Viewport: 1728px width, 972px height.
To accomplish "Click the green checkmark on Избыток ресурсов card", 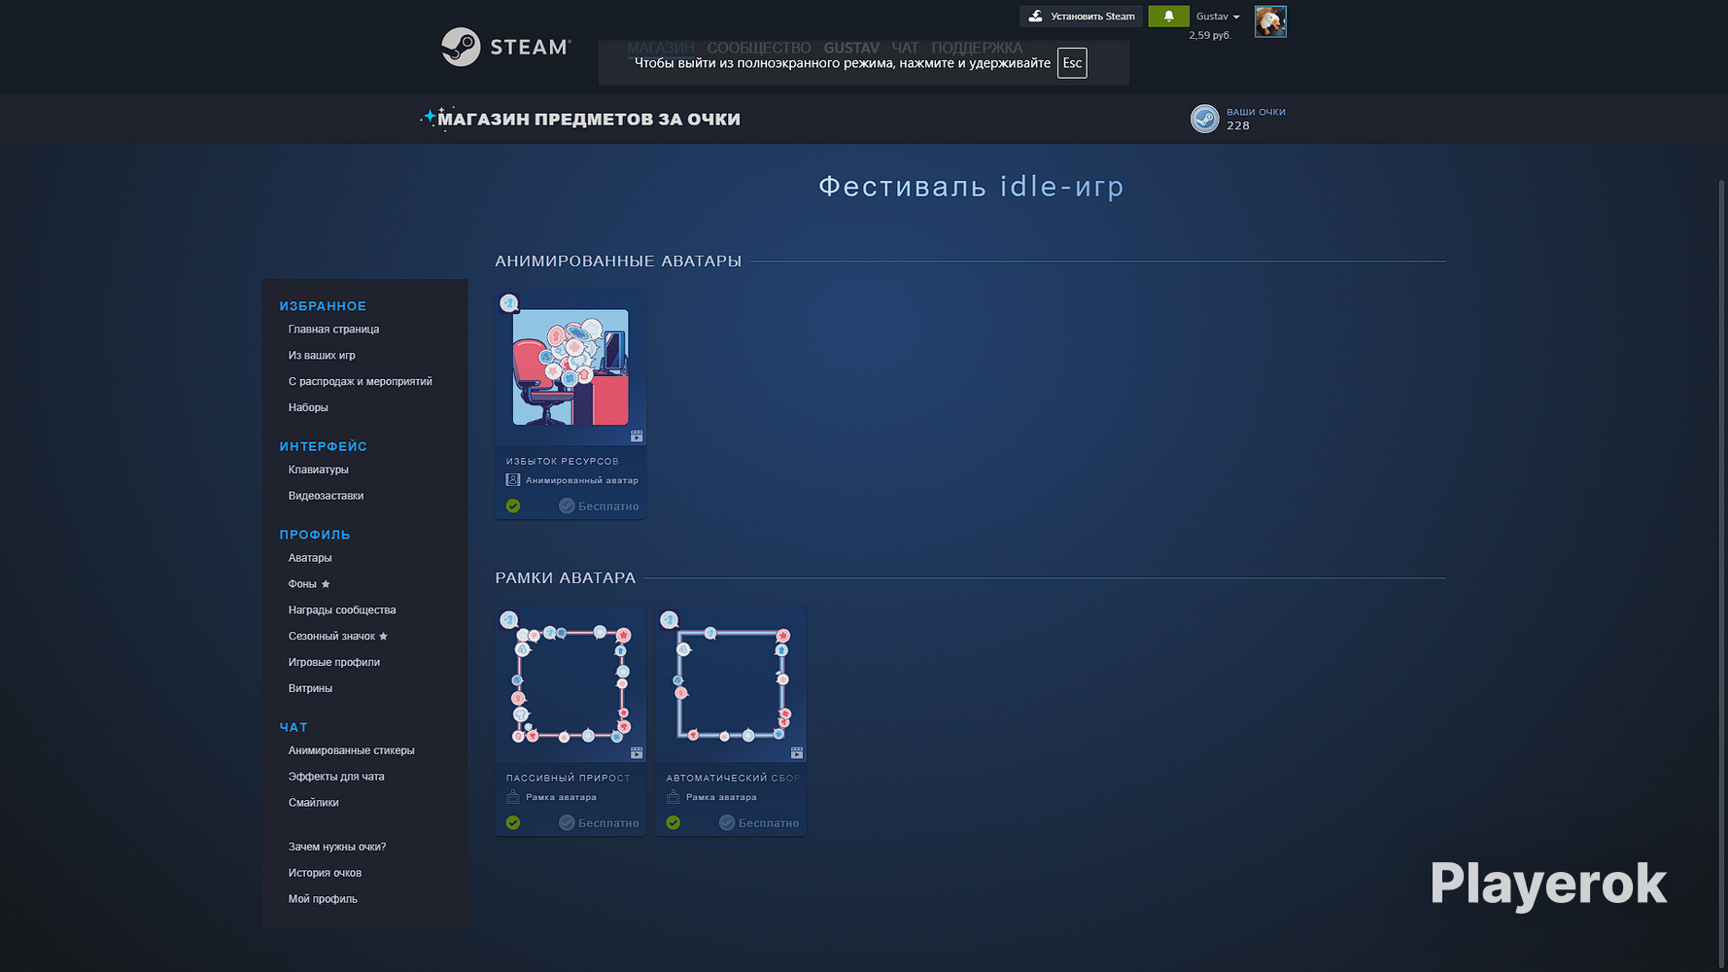I will [x=513, y=506].
